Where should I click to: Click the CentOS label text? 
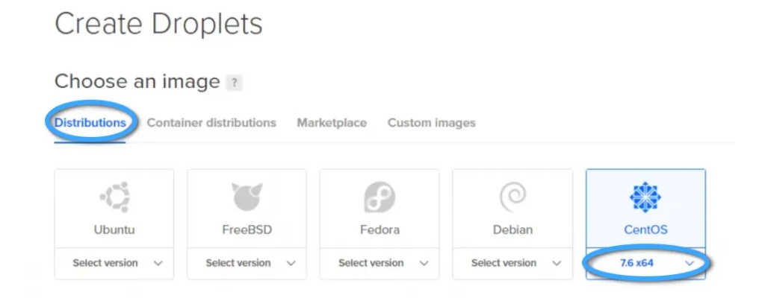point(645,230)
